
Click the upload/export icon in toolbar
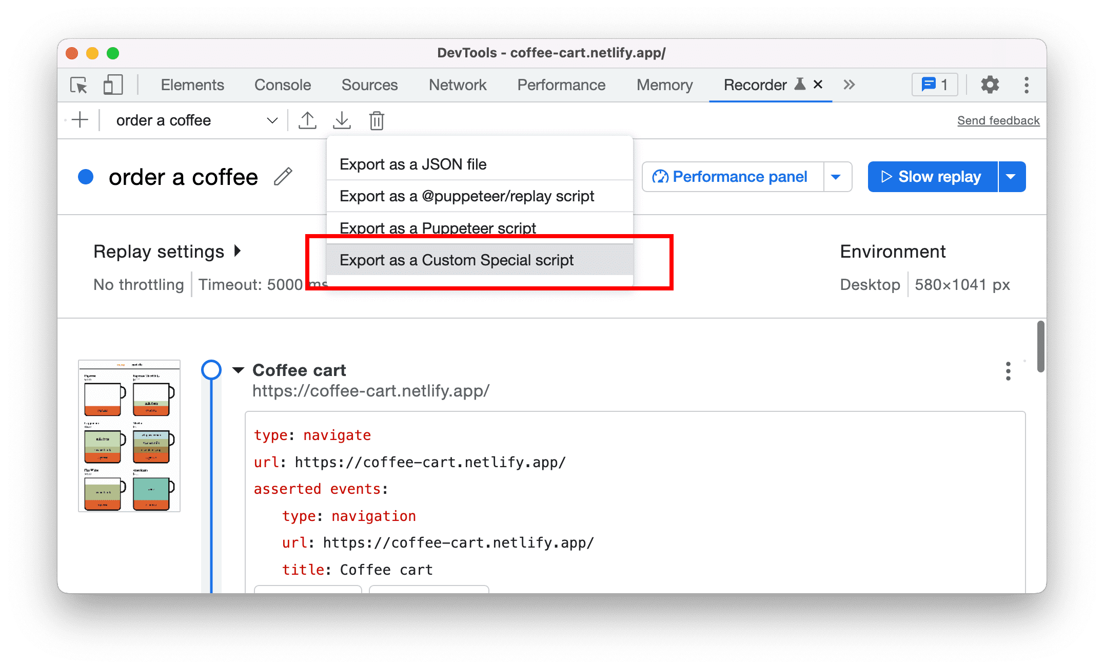[307, 120]
